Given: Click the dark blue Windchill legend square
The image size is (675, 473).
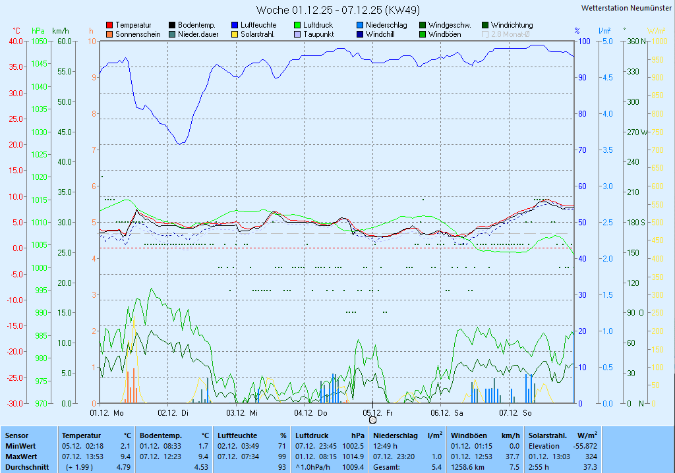Looking at the screenshot, I should pos(360,34).
